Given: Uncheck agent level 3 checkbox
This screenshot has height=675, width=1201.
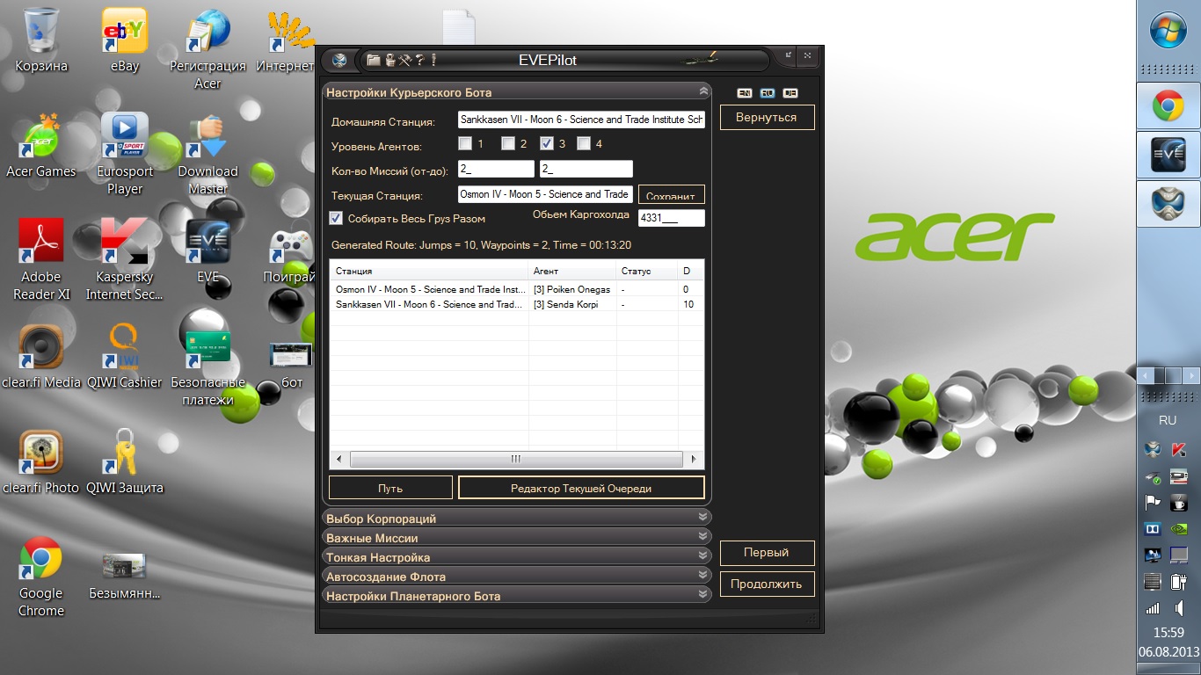Looking at the screenshot, I should (x=546, y=143).
